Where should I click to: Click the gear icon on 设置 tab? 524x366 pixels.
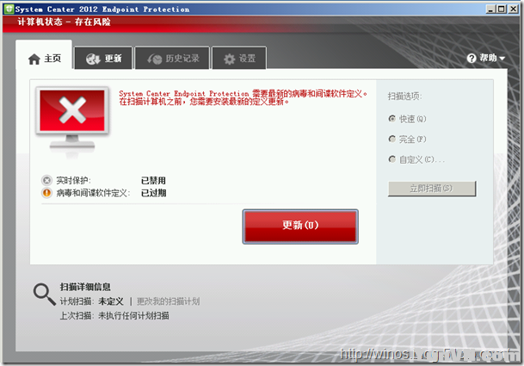(229, 59)
